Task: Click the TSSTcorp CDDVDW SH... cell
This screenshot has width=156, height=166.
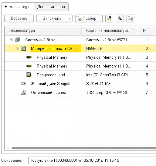Action: tap(110, 93)
